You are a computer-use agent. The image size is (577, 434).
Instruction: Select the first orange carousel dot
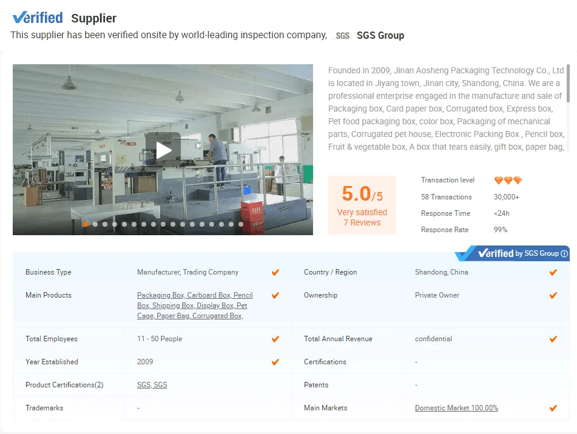point(86,224)
